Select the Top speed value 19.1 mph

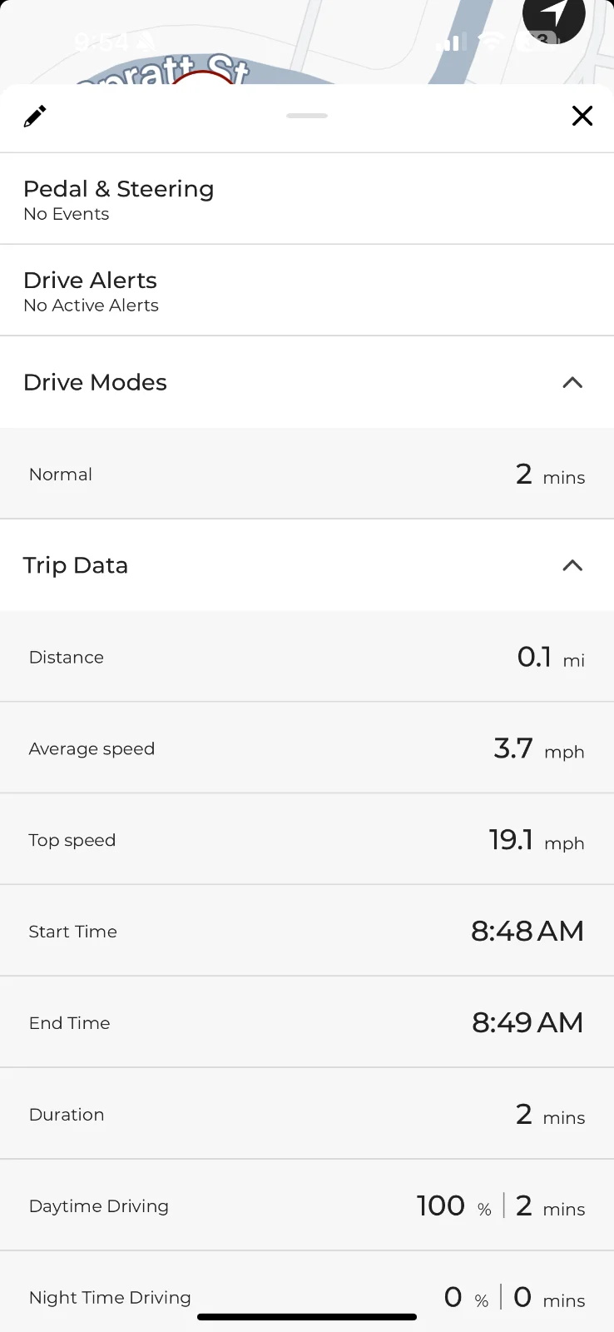pos(537,840)
